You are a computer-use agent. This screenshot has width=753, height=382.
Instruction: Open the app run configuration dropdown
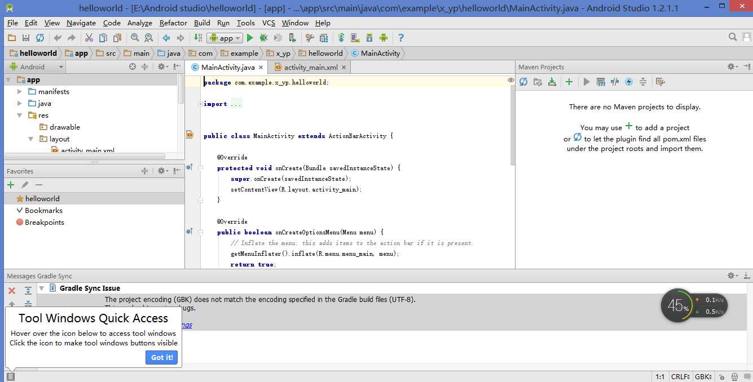click(x=224, y=38)
